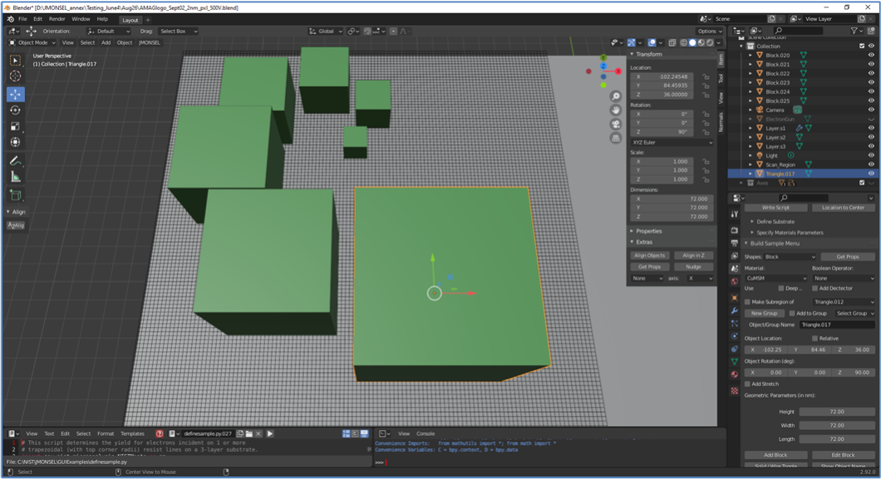Click the Write Script button
This screenshot has width=881, height=479.
tap(775, 208)
